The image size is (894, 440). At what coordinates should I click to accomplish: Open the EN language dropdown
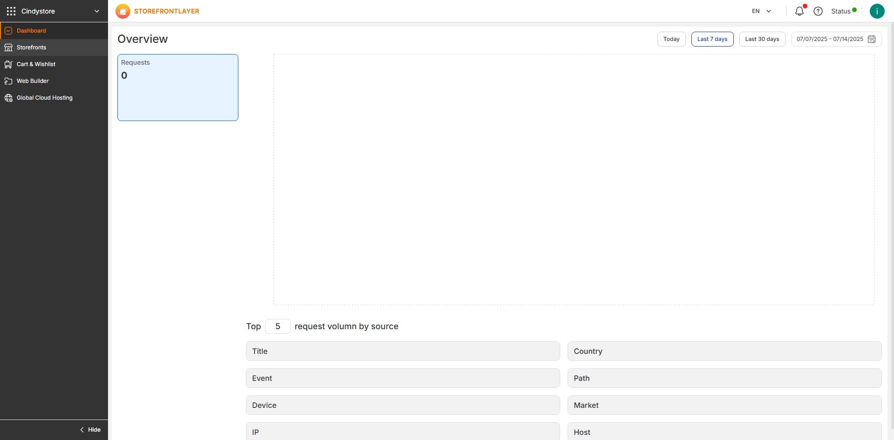761,11
